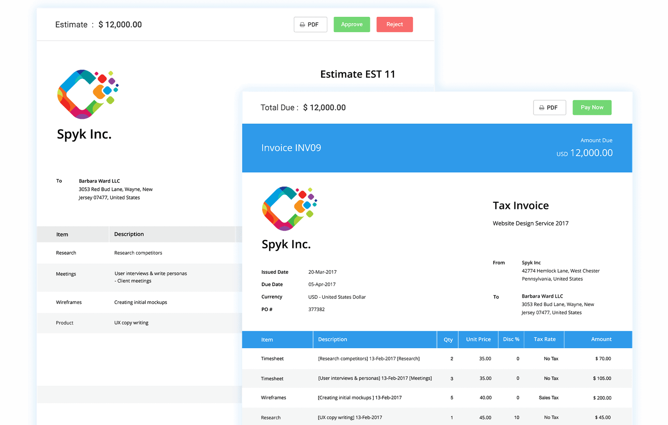Click the Tax Rate column header
This screenshot has height=425, width=668.
click(x=544, y=339)
